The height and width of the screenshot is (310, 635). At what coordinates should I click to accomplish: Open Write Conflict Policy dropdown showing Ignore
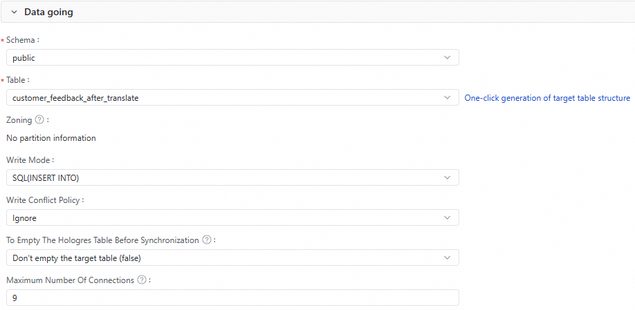221,218
